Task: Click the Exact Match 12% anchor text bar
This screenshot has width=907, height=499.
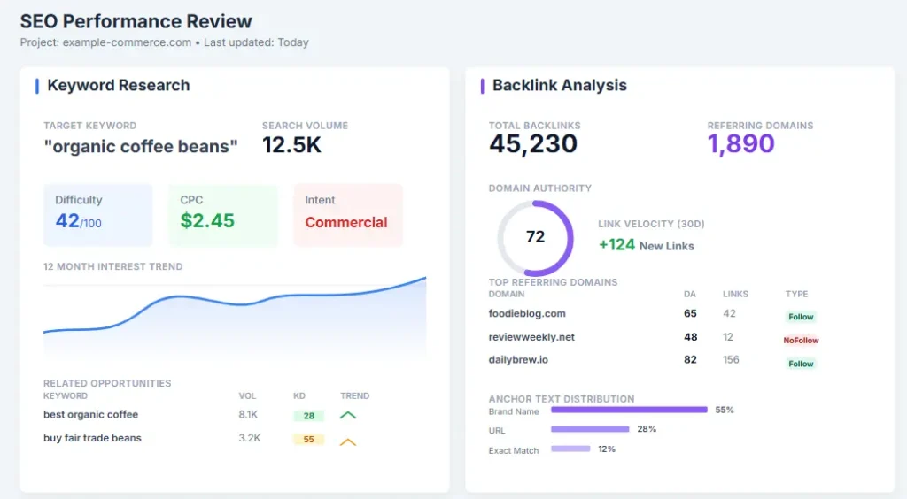Action: point(570,449)
